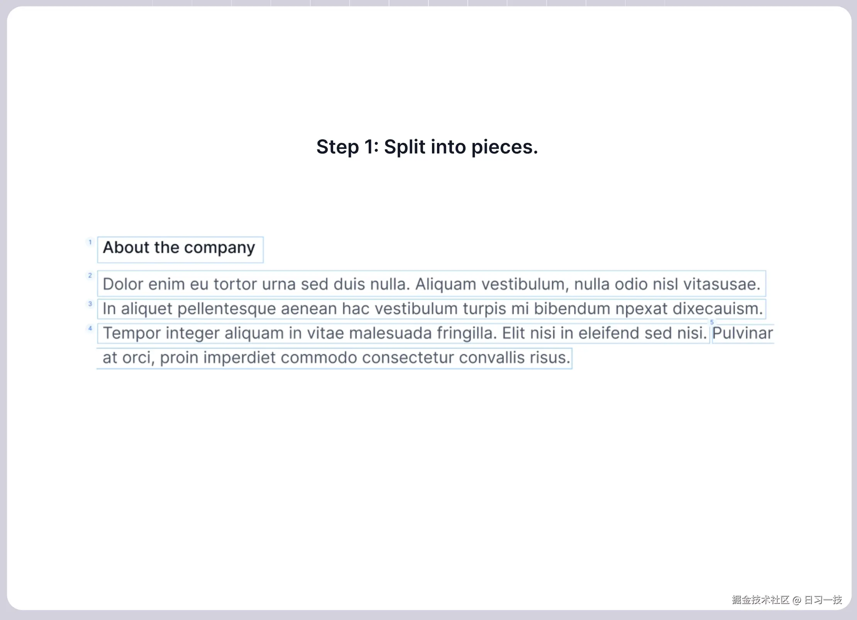Image resolution: width=857 pixels, height=620 pixels.
Task: Click the sentence 'Tempor integer aliquam in vitae malesuada fringilla.'
Action: click(300, 333)
